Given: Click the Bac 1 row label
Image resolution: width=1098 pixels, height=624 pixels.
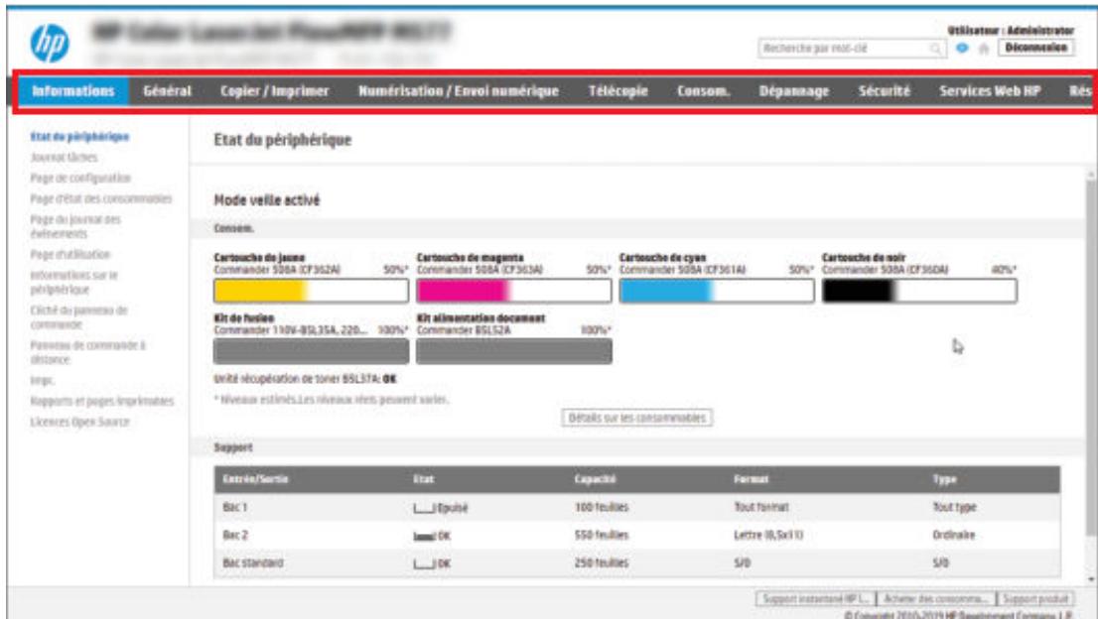Looking at the screenshot, I should (x=234, y=507).
